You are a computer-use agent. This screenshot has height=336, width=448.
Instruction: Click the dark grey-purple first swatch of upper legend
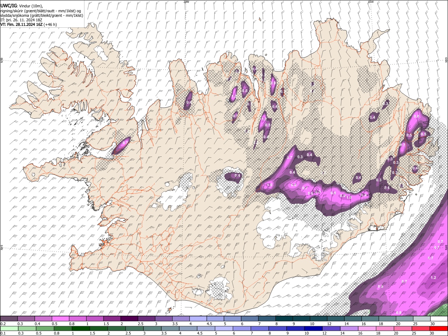(x=9, y=319)
